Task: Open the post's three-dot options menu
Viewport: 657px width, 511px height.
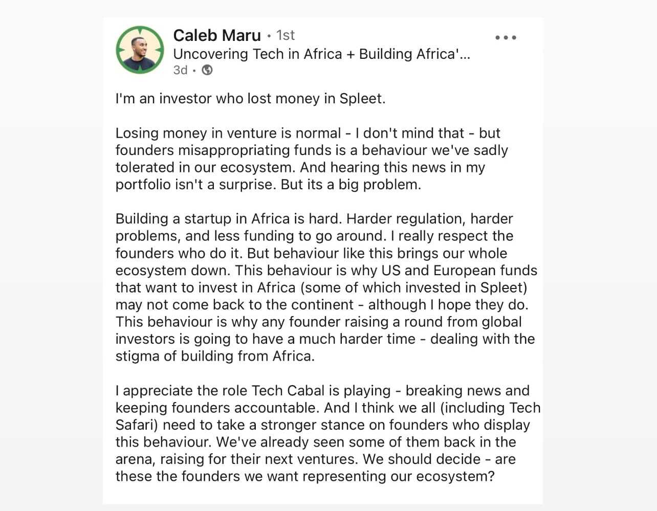Action: click(x=506, y=37)
